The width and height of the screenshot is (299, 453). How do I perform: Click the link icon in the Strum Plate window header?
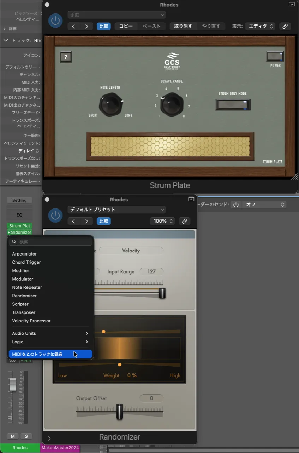click(285, 26)
